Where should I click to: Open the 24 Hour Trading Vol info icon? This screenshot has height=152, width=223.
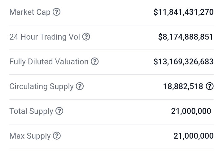pos(86,37)
